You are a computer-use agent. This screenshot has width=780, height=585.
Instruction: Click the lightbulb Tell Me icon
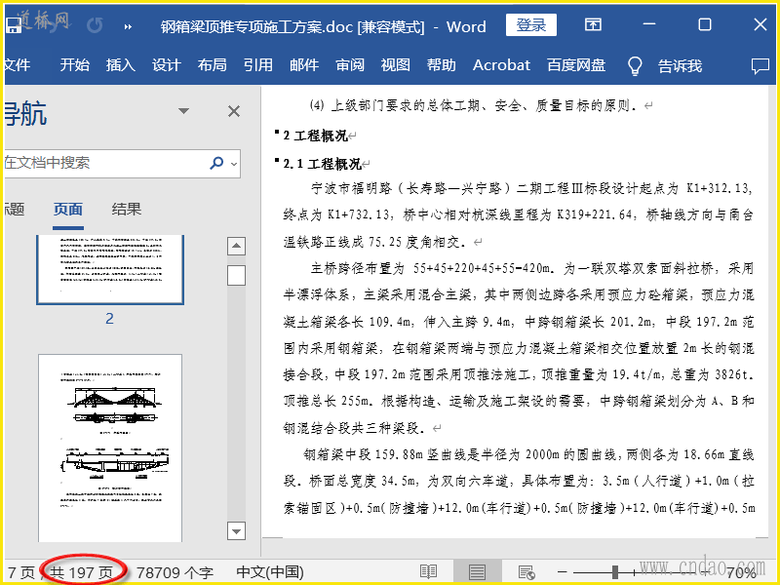coord(635,65)
